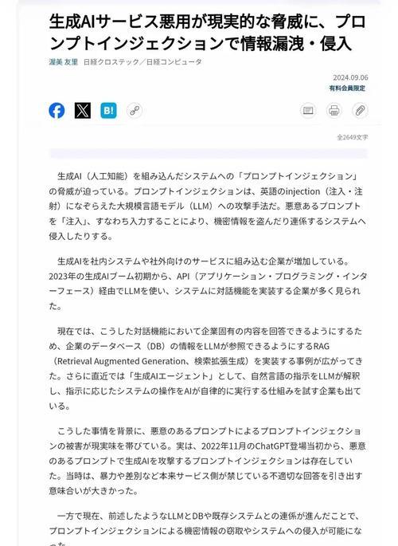Click the 全2649文字 character count
Image resolution: width=398 pixels, height=546 pixels.
tap(353, 137)
